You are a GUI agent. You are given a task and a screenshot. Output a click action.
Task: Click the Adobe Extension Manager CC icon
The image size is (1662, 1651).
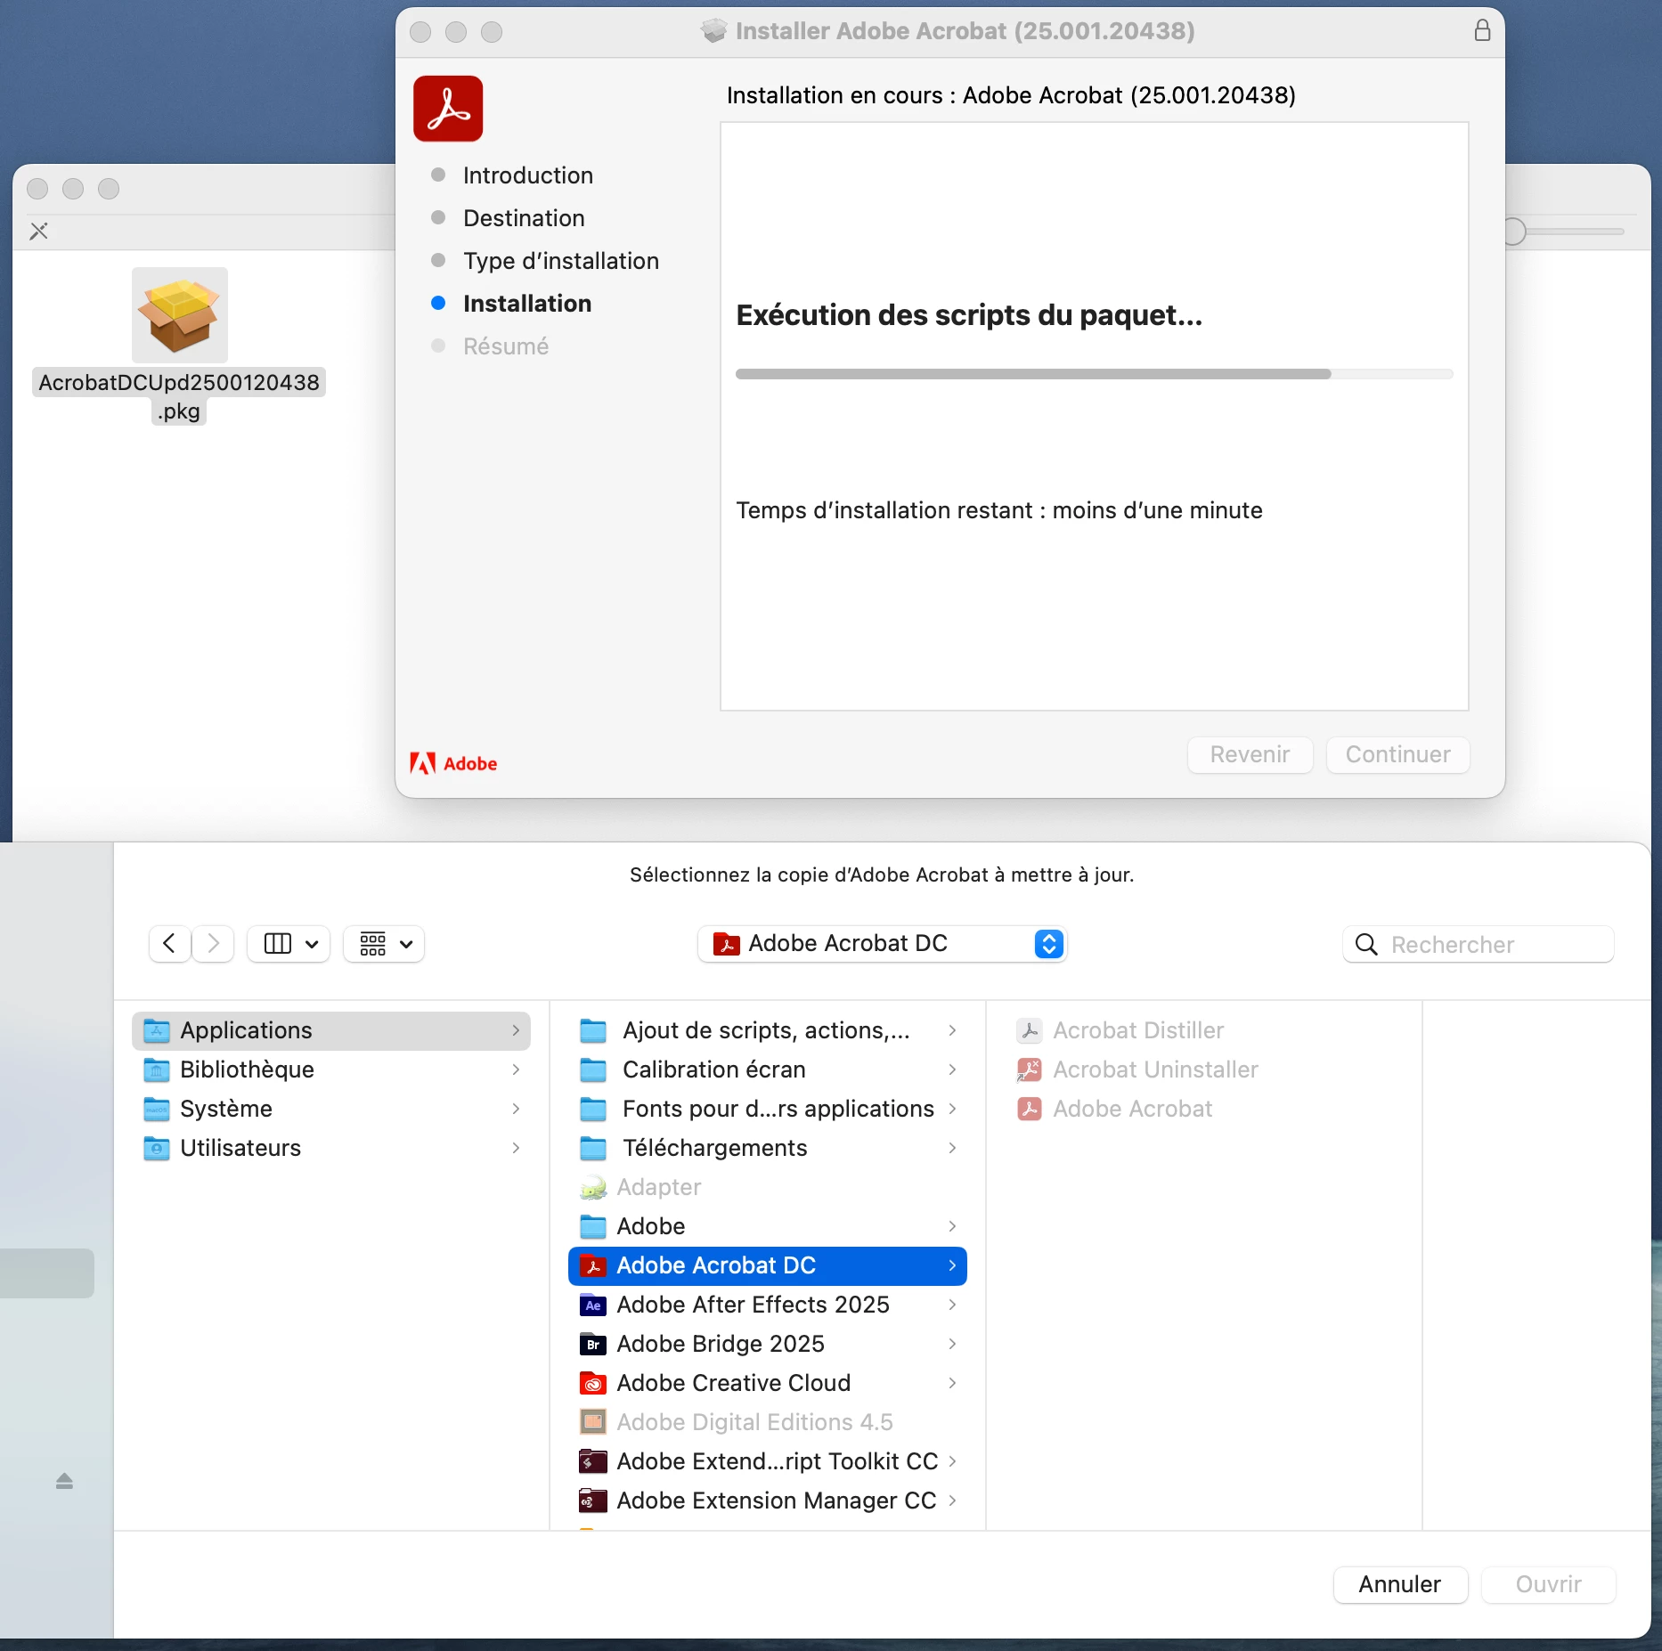point(593,1501)
